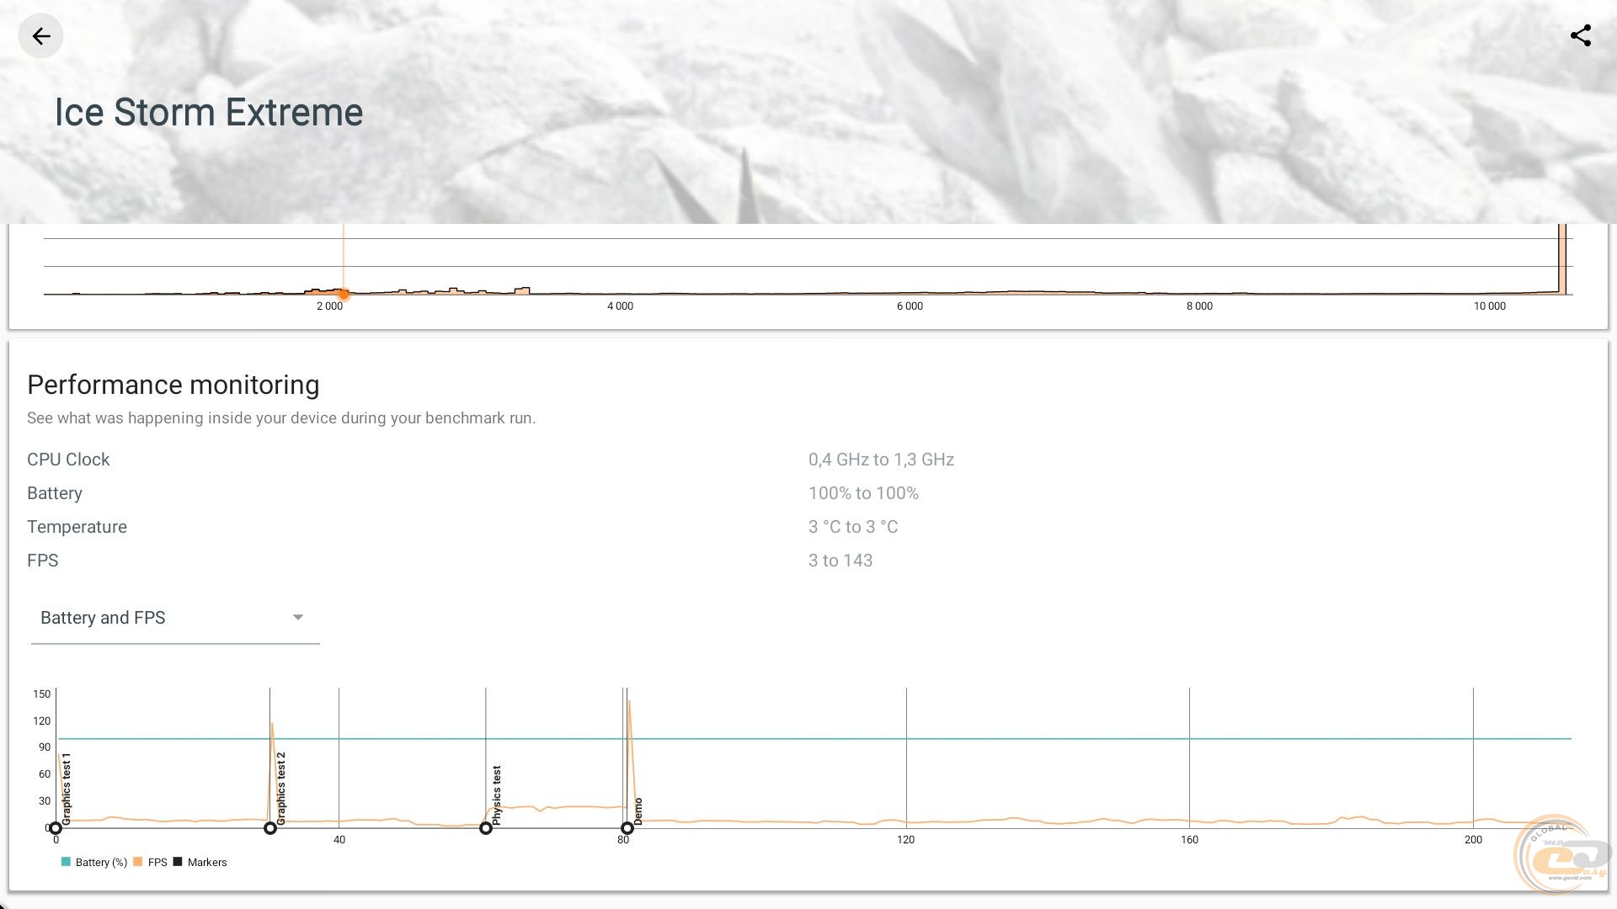Click the Graphics test 2 marker circle

point(270,828)
